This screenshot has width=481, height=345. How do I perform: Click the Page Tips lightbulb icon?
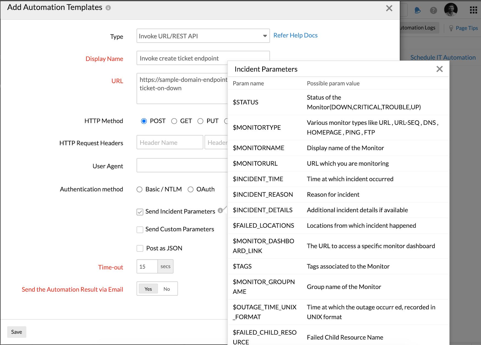click(x=451, y=28)
